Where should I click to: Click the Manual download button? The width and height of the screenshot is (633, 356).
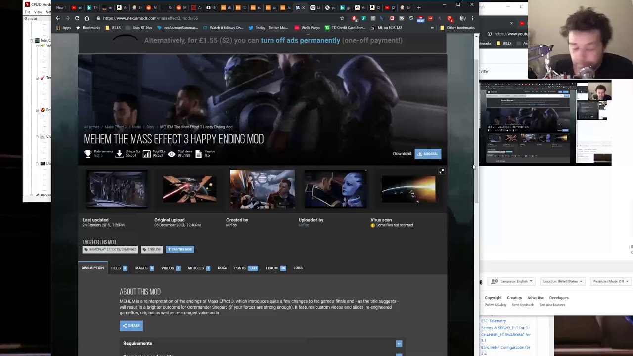[x=427, y=154]
